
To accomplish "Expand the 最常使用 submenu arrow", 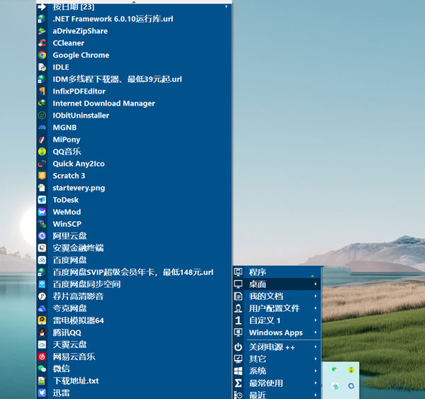I will (316, 383).
